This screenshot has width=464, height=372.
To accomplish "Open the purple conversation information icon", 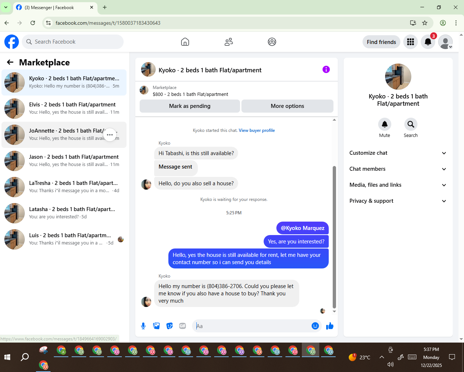I will (326, 69).
